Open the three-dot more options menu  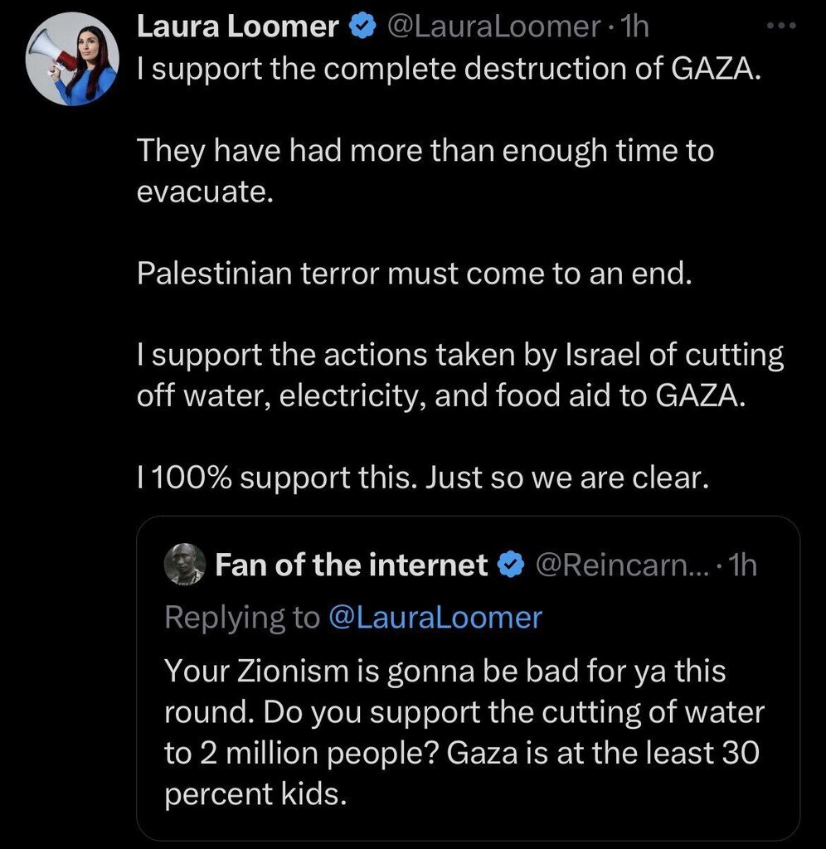(780, 26)
